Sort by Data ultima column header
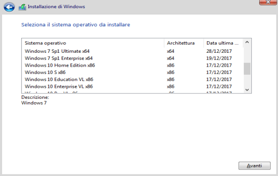The image size is (278, 176). tap(223, 43)
